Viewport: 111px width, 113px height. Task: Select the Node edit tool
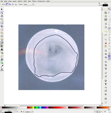pyautogui.click(x=2, y=13)
